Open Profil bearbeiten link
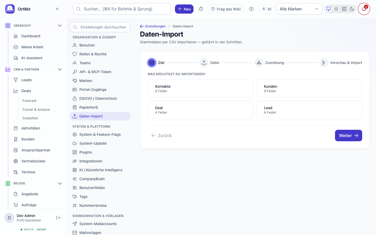Image resolution: width=376 pixels, height=235 pixels. pos(29,220)
